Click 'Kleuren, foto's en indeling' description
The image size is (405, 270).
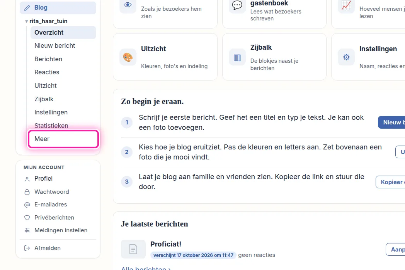tap(174, 66)
